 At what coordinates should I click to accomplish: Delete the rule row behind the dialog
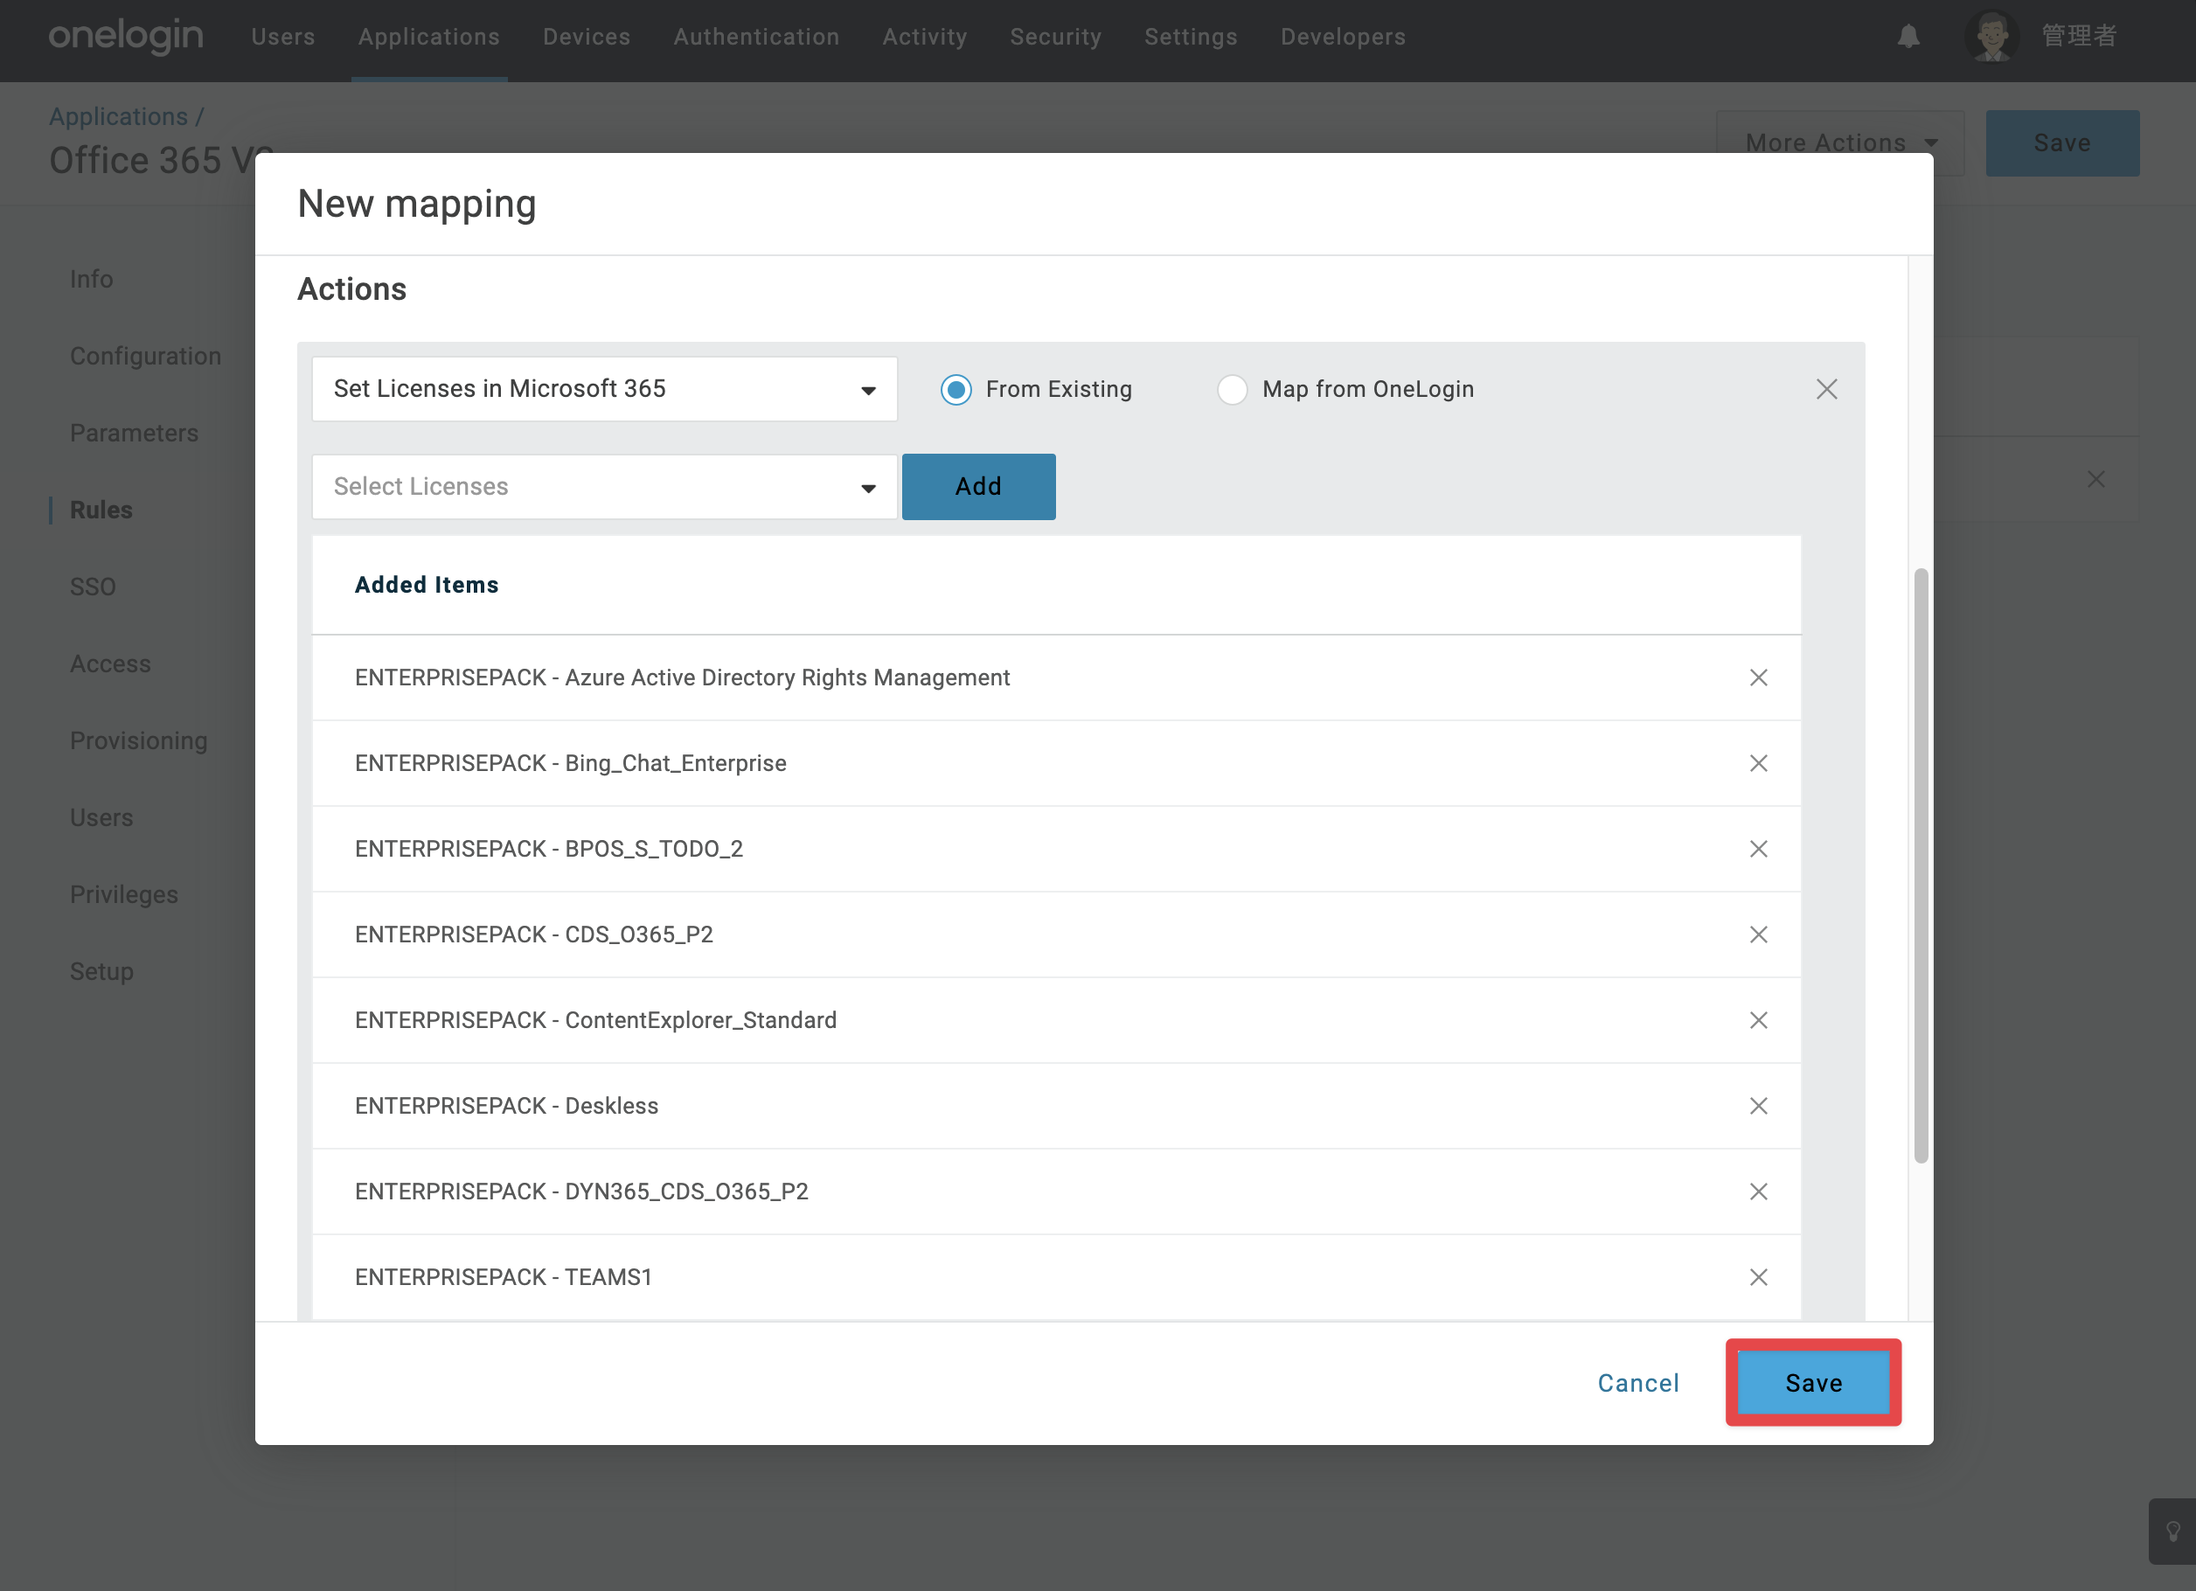(2096, 479)
